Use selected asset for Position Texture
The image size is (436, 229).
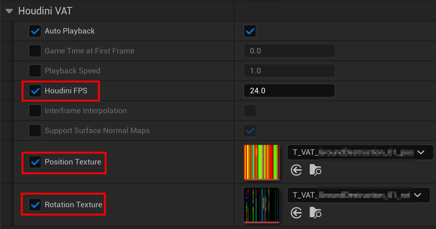pyautogui.click(x=296, y=170)
